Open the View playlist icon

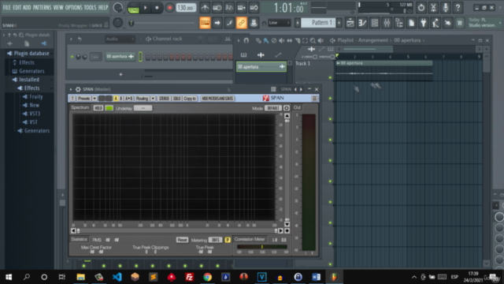click(x=350, y=23)
